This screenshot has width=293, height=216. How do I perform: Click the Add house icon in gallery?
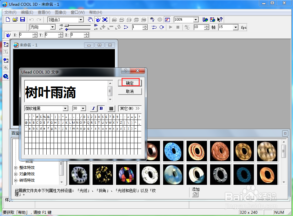point(195,194)
